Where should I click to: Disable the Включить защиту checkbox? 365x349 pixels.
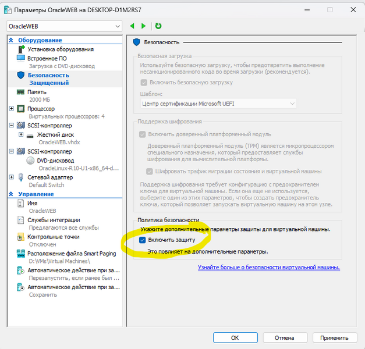(x=143, y=240)
